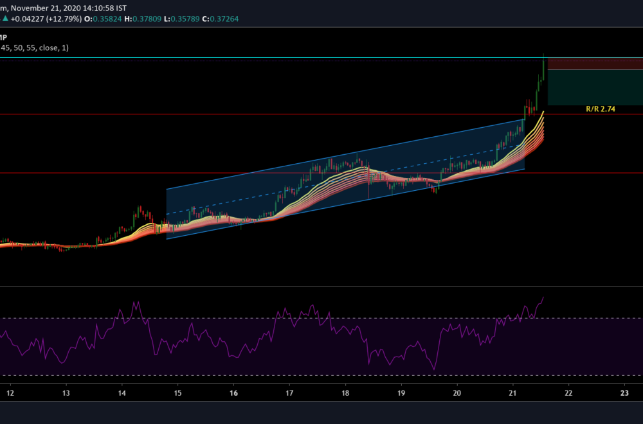The width and height of the screenshot is (643, 424).
Task: Click date label '23' on time axis
Action: (624, 393)
